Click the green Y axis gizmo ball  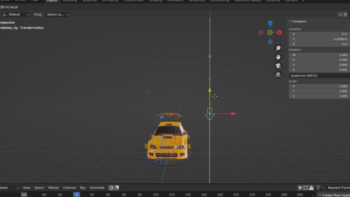tap(270, 33)
